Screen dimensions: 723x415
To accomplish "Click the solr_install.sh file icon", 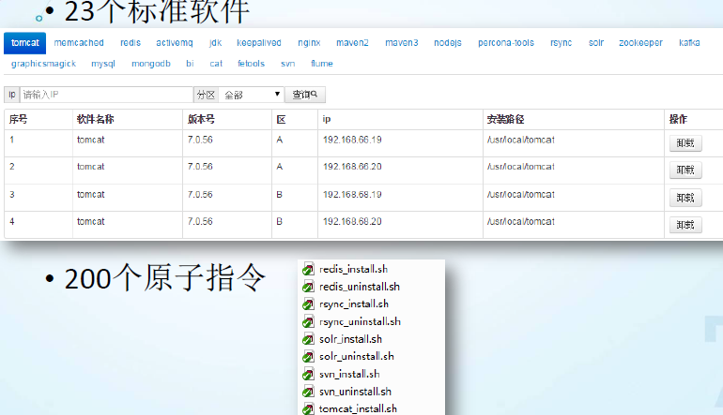I will coord(308,339).
